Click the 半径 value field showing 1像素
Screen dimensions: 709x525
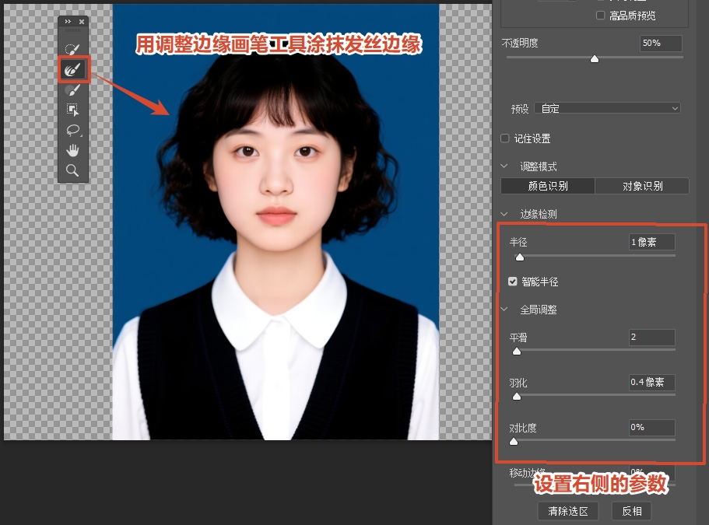(651, 242)
